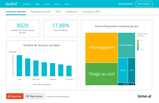
Task: Click the Temps moyen color gradient legend
Action: point(138,45)
